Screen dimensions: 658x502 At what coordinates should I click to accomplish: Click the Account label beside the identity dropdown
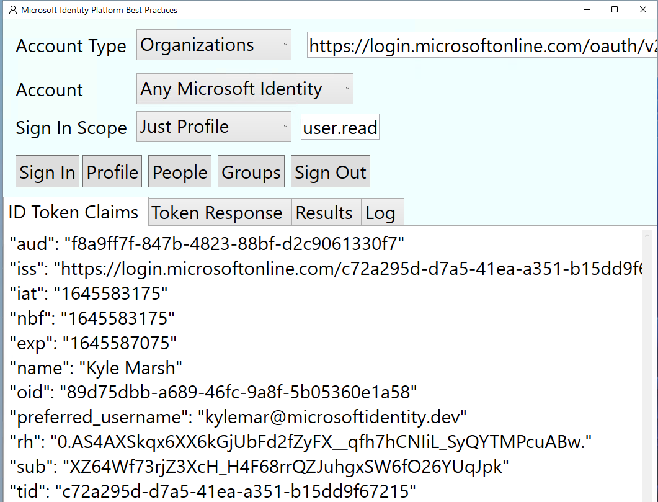click(x=50, y=90)
